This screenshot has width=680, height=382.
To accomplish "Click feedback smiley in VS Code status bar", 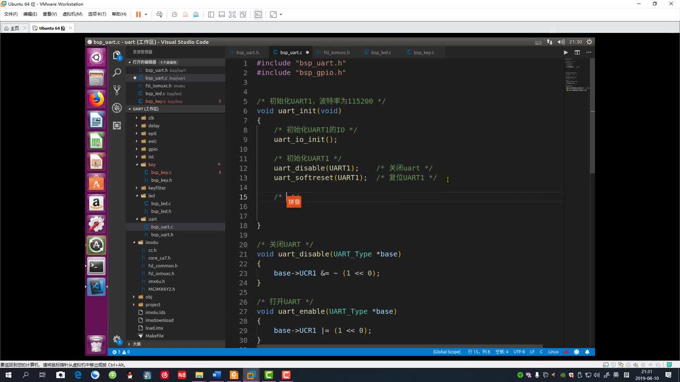I will pyautogui.click(x=577, y=352).
